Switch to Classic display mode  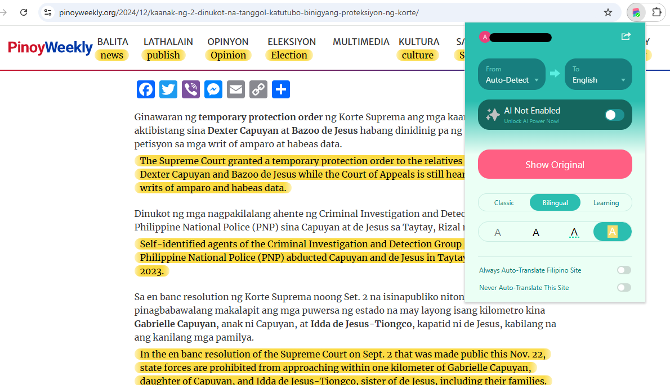[x=504, y=203]
